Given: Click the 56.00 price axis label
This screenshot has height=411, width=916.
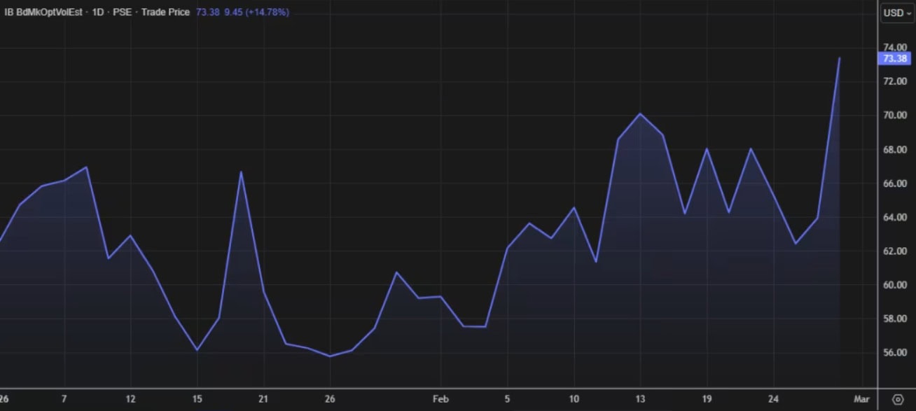Looking at the screenshot, I should point(896,353).
